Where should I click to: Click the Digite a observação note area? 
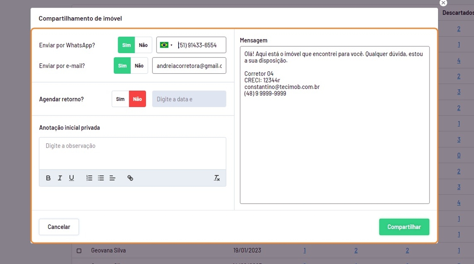(x=132, y=153)
